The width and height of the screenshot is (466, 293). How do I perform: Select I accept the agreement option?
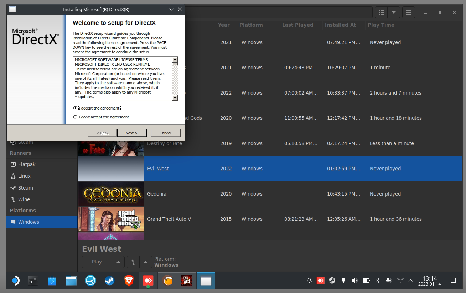[x=97, y=108]
